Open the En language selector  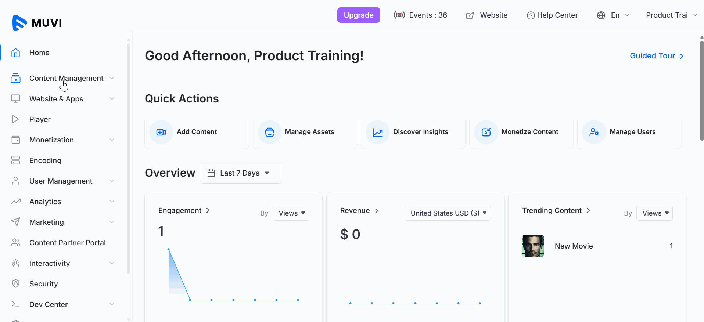613,15
